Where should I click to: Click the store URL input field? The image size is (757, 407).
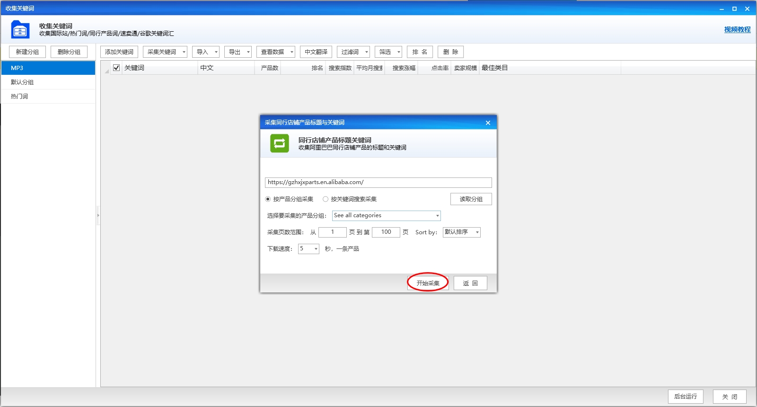(x=378, y=183)
